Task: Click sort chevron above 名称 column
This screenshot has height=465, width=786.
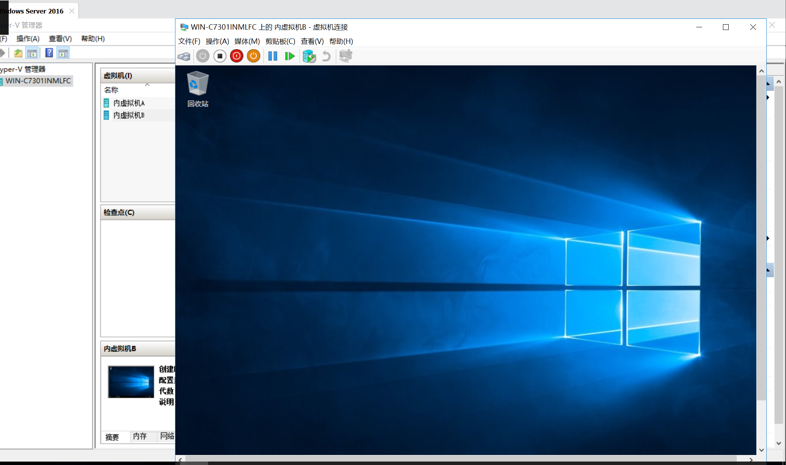Action: pyautogui.click(x=147, y=85)
